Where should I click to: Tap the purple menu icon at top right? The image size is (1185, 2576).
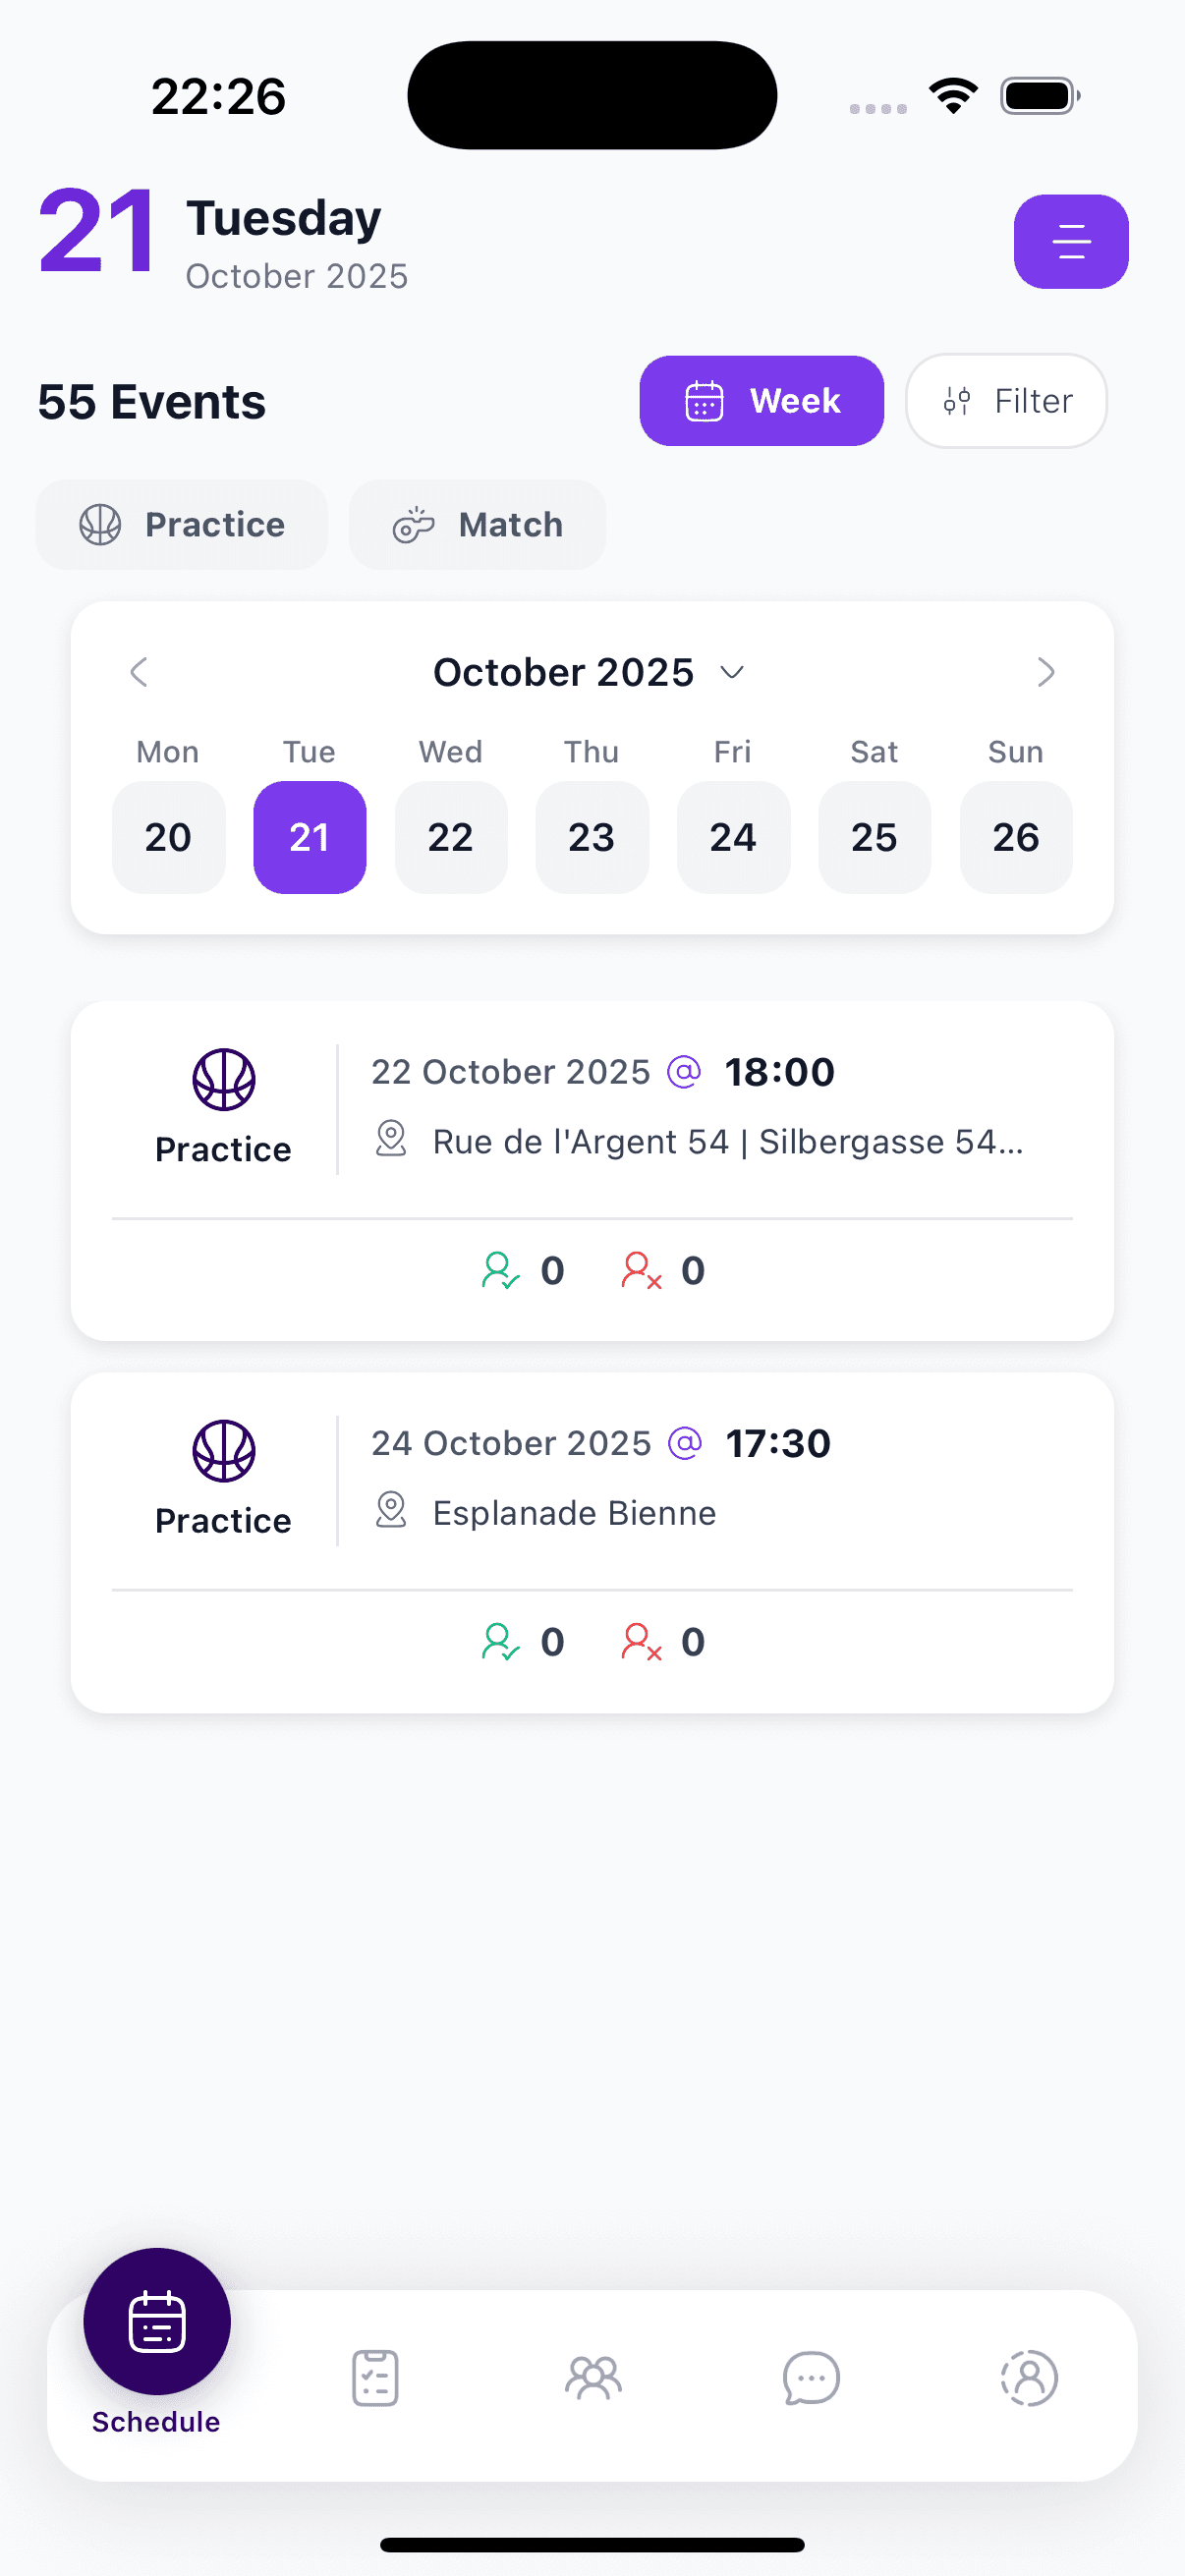[x=1070, y=241]
